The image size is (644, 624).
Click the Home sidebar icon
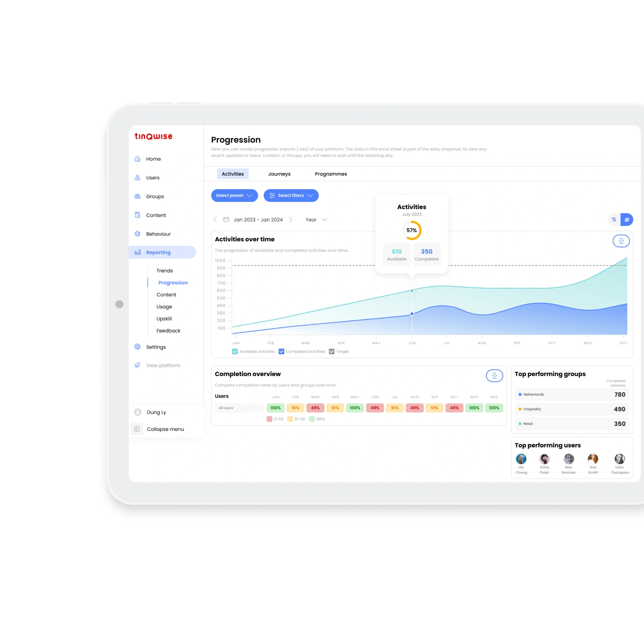137,159
